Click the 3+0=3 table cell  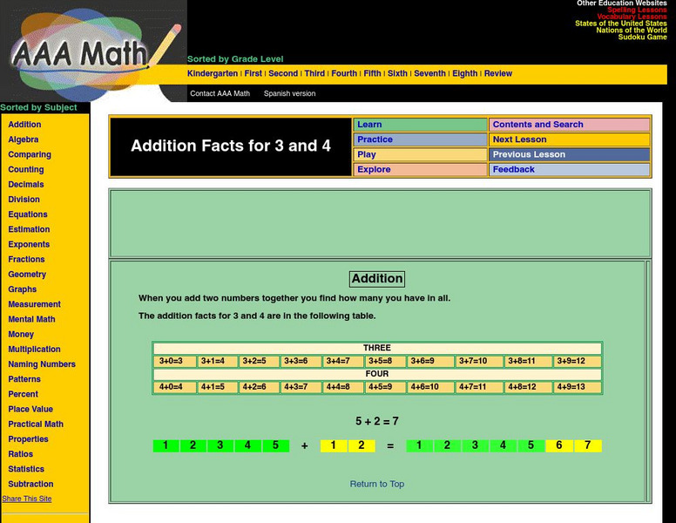[174, 361]
